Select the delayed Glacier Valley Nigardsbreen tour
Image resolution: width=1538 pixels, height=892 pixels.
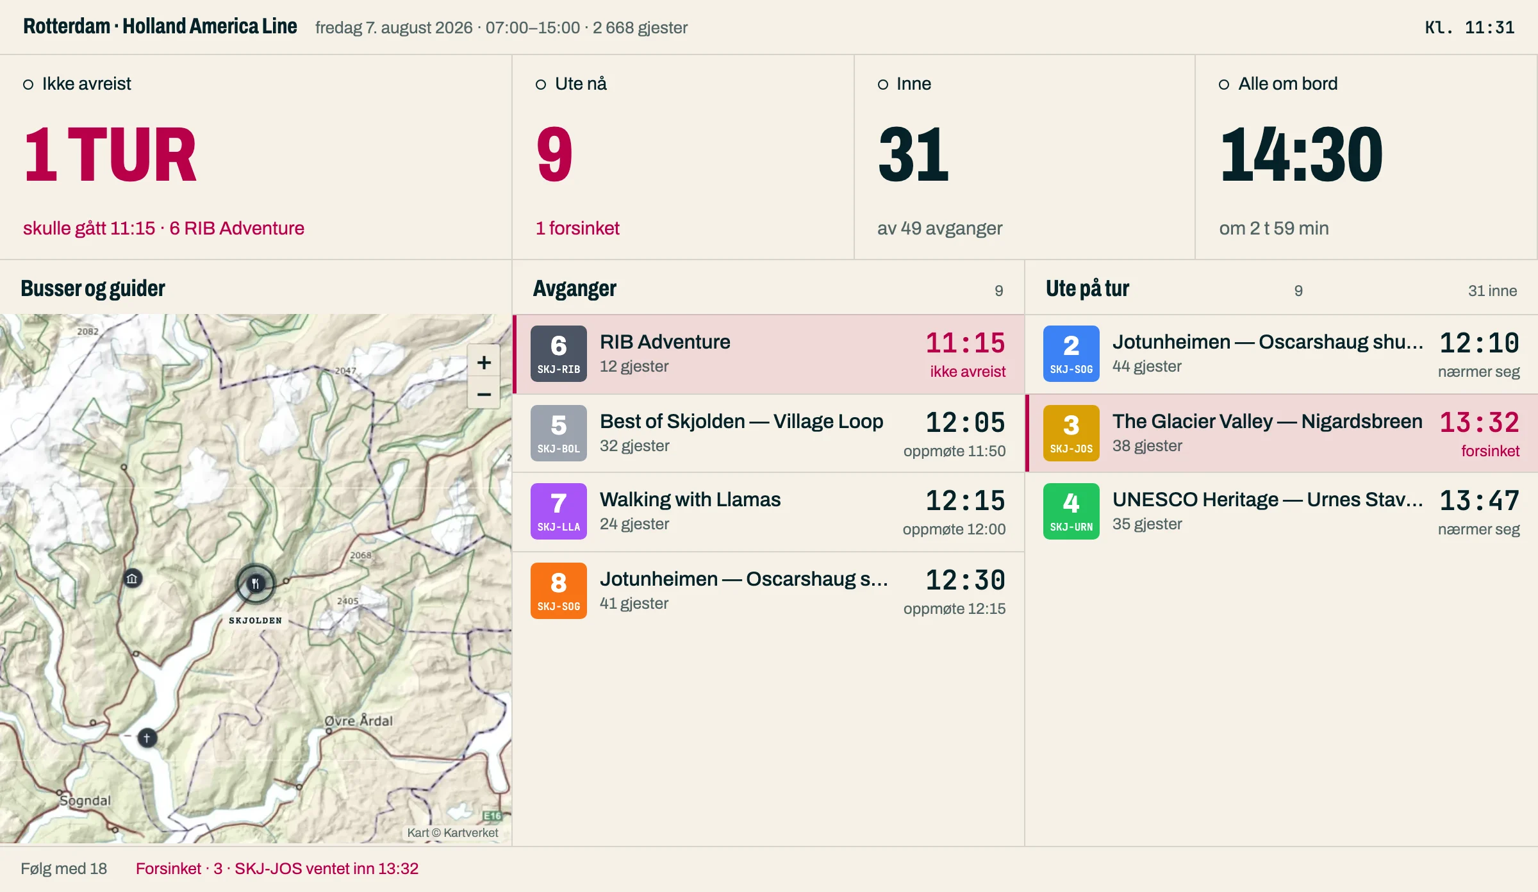click(x=1282, y=434)
